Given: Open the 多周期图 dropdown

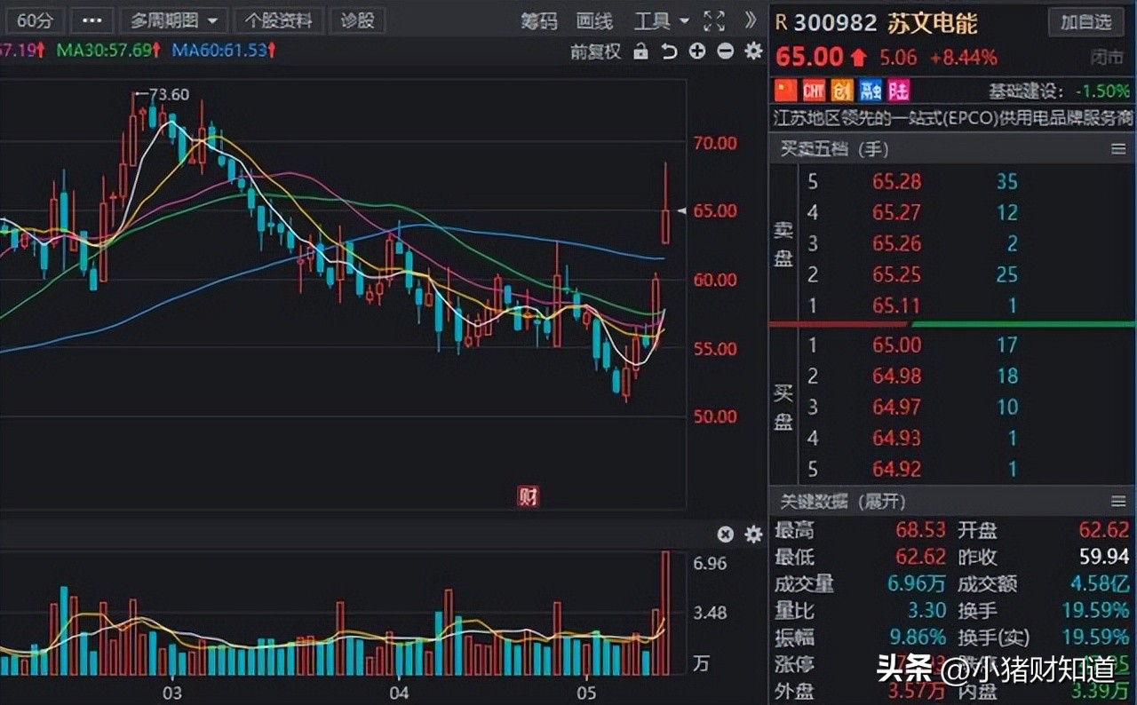Looking at the screenshot, I should 173,20.
